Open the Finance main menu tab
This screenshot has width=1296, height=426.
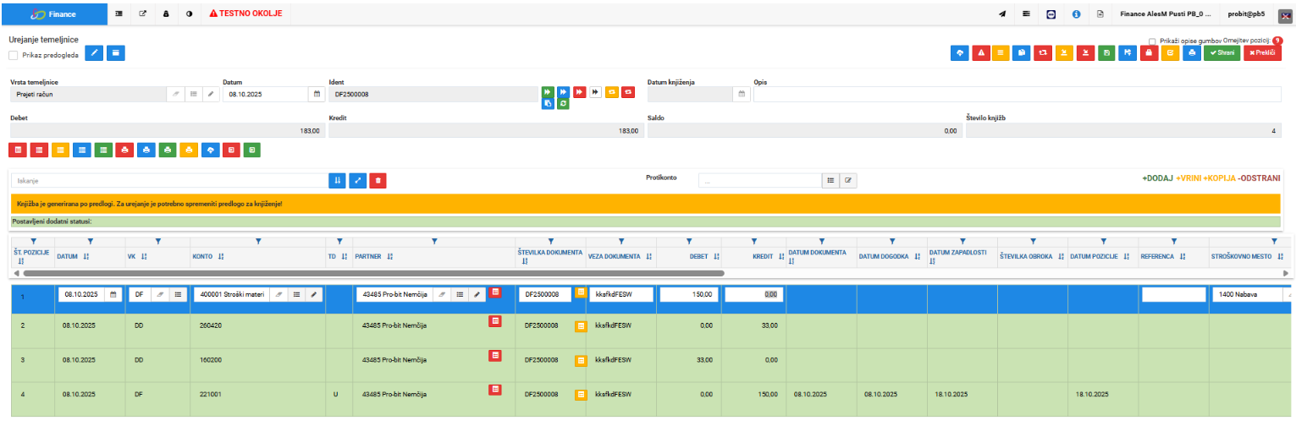[53, 14]
